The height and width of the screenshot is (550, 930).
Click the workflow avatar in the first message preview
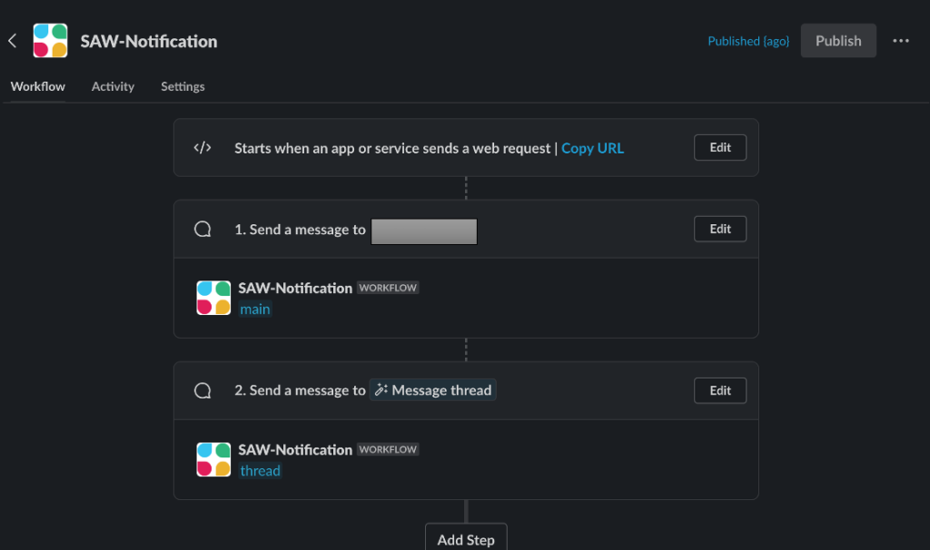pyautogui.click(x=213, y=297)
